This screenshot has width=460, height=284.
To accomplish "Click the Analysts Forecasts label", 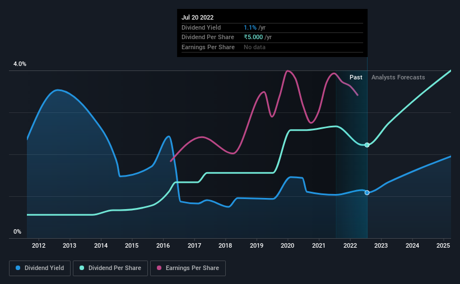I will (x=398, y=77).
